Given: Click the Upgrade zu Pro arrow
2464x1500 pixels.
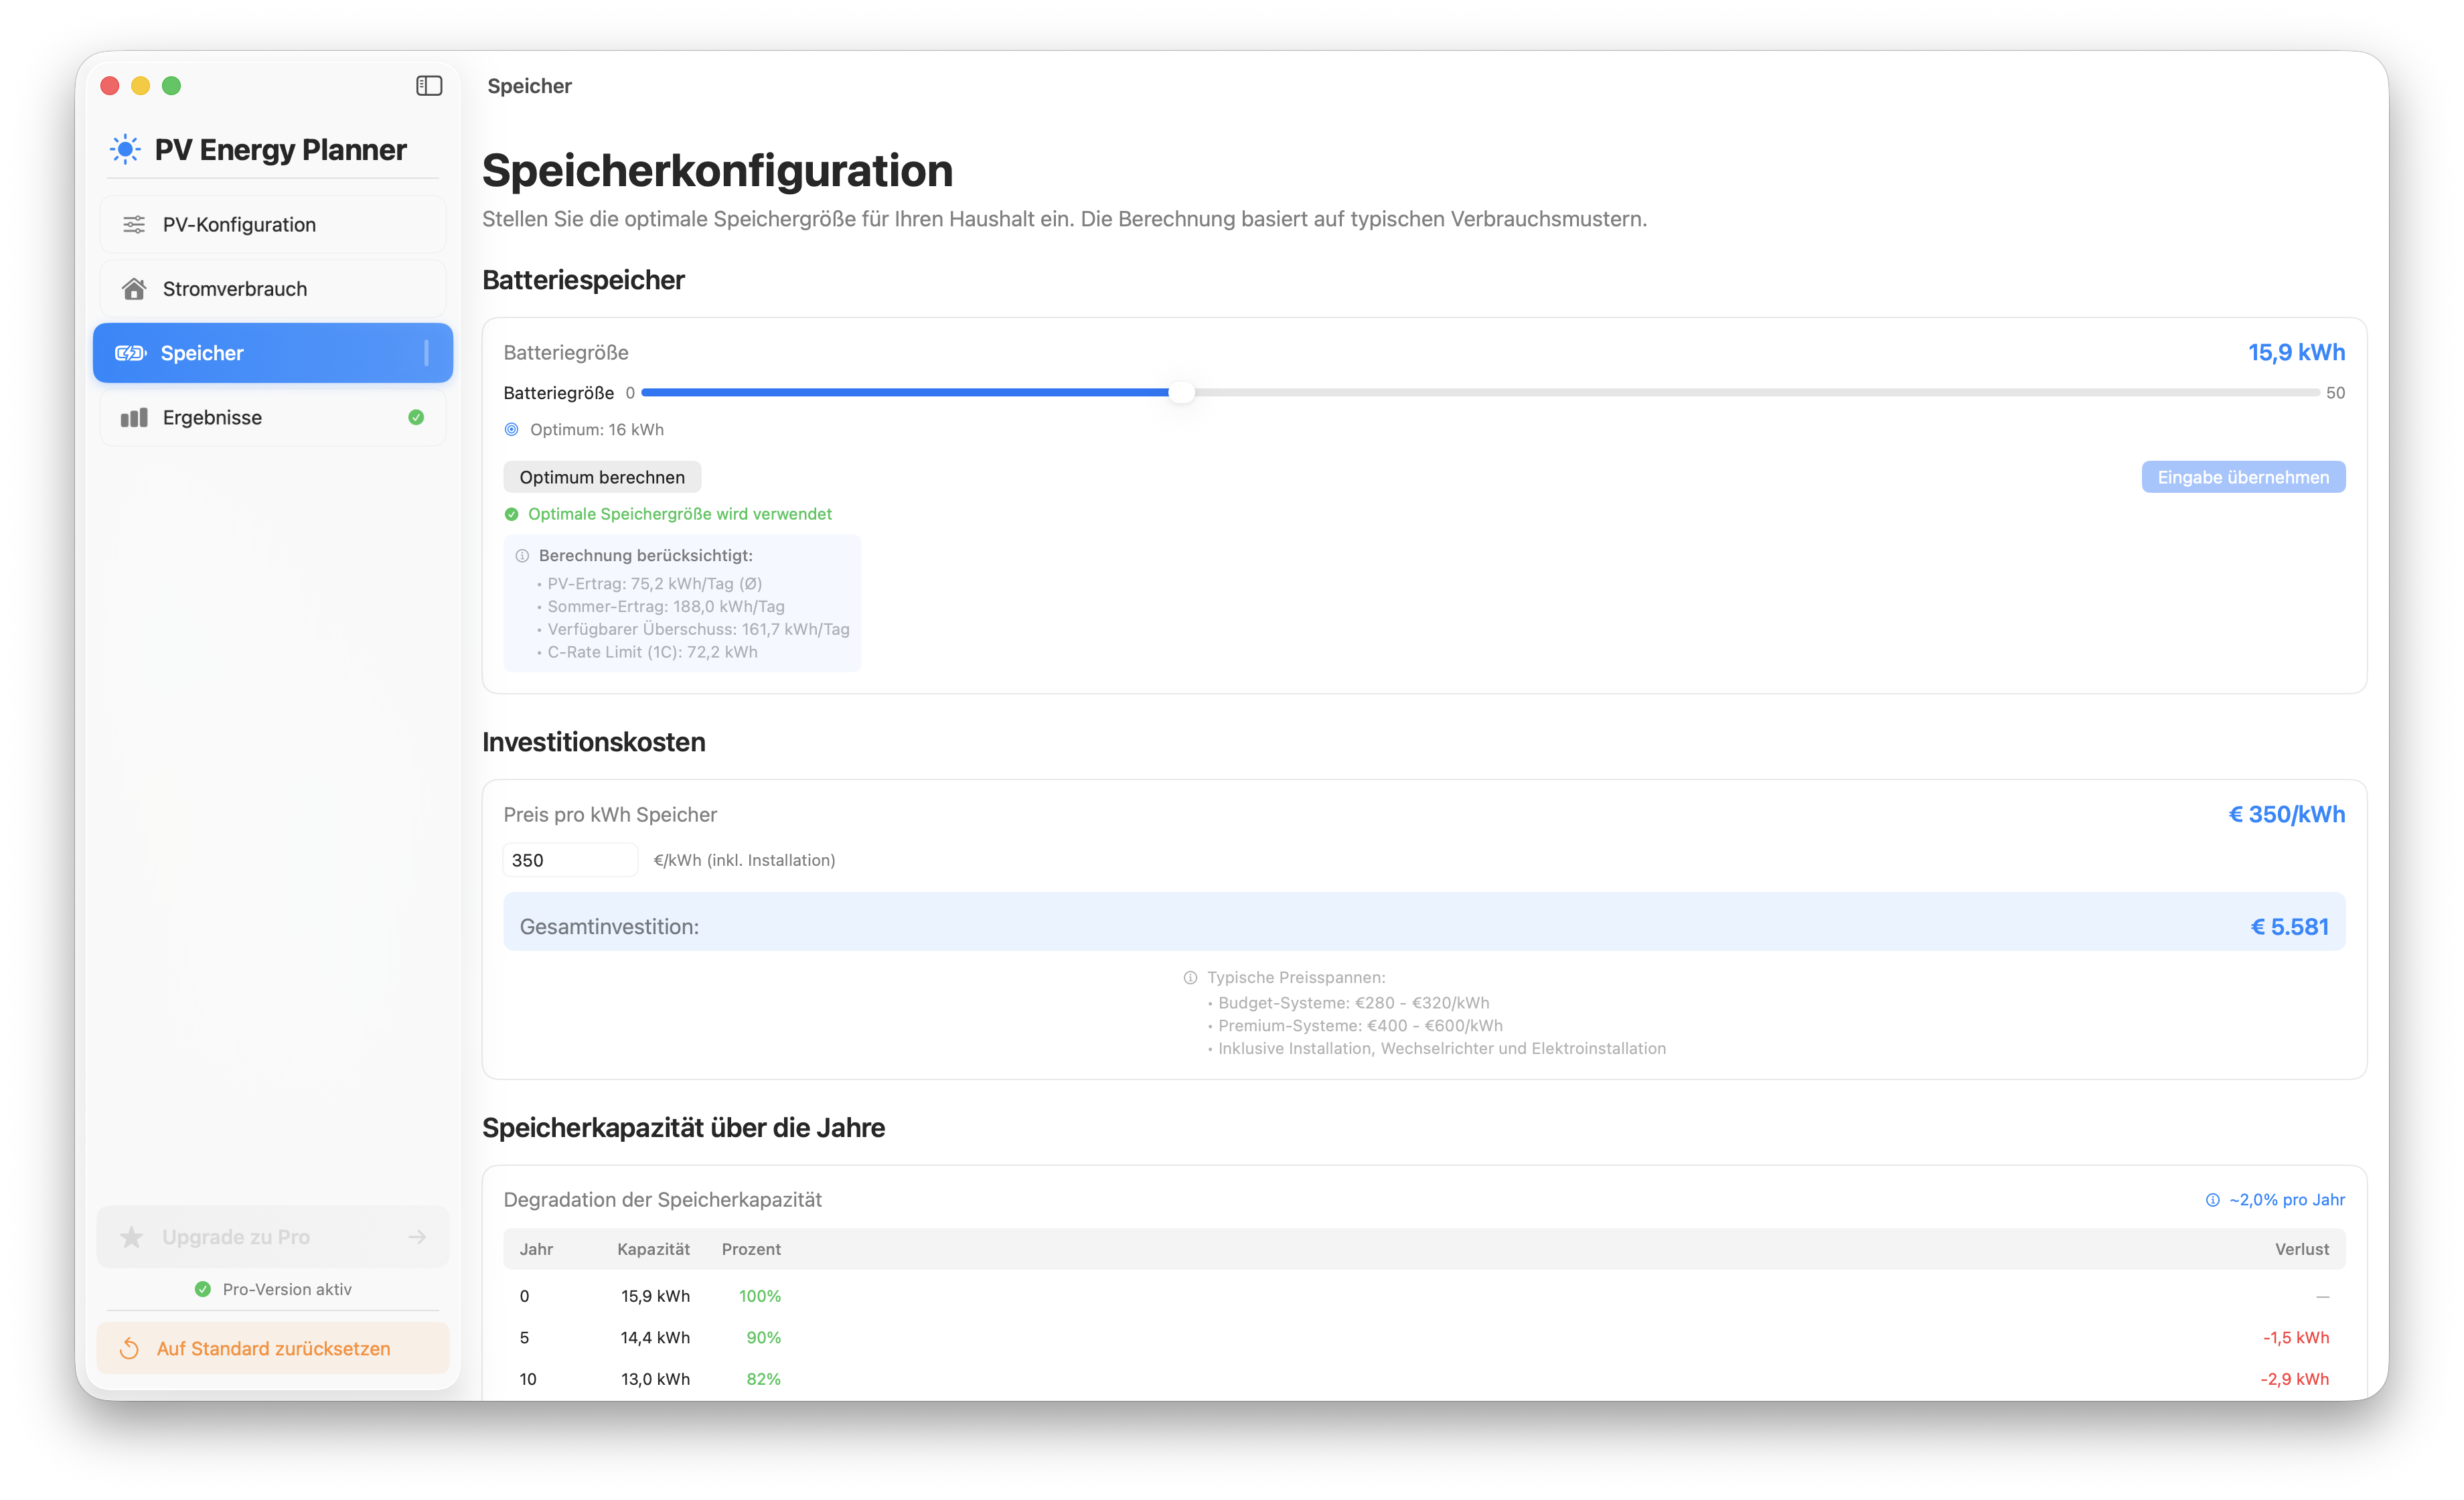Looking at the screenshot, I should (417, 1237).
